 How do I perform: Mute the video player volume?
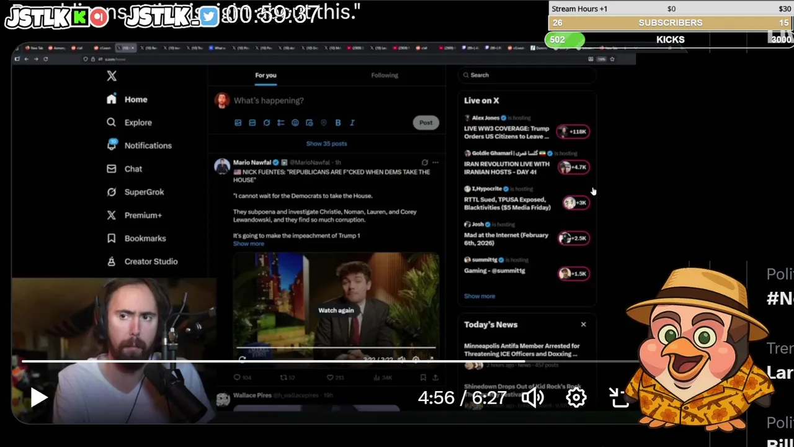click(533, 398)
